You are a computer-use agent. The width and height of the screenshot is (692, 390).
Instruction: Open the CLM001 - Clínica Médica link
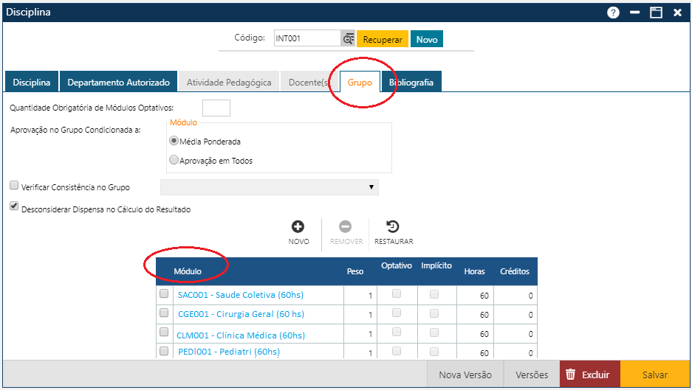pyautogui.click(x=241, y=335)
